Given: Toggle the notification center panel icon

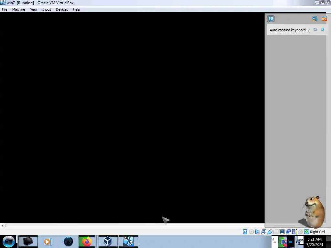Looking at the screenshot, I should pos(271,19).
